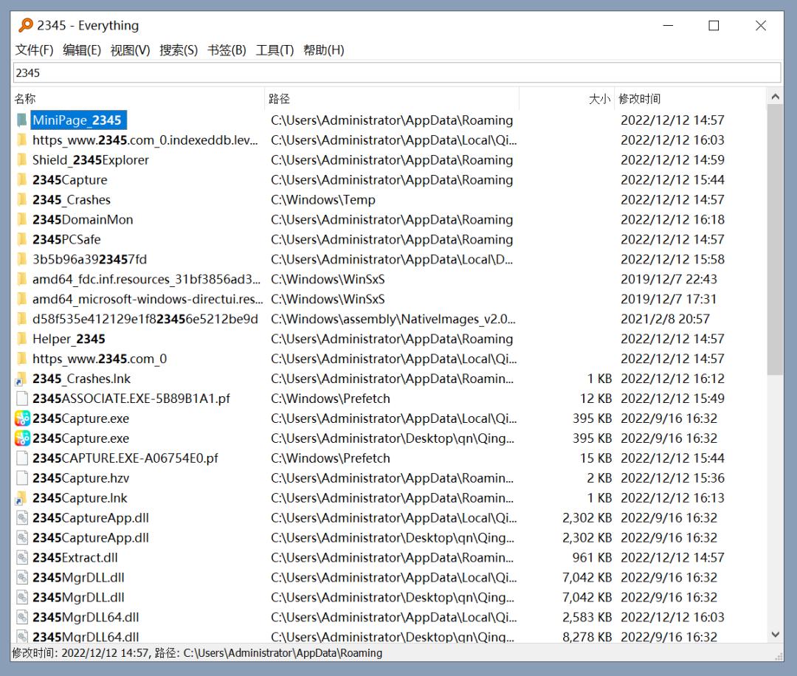Click file icon of 2345Capture.hzv
This screenshot has height=676, width=797.
click(x=22, y=477)
